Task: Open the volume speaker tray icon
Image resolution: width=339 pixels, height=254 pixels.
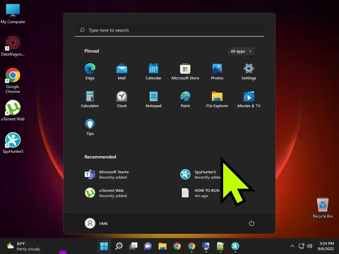Action: (310, 246)
